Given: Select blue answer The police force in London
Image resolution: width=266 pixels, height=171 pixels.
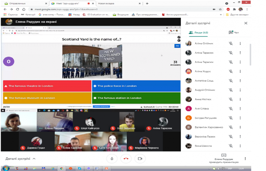Looking at the screenshot, I should (x=136, y=86).
